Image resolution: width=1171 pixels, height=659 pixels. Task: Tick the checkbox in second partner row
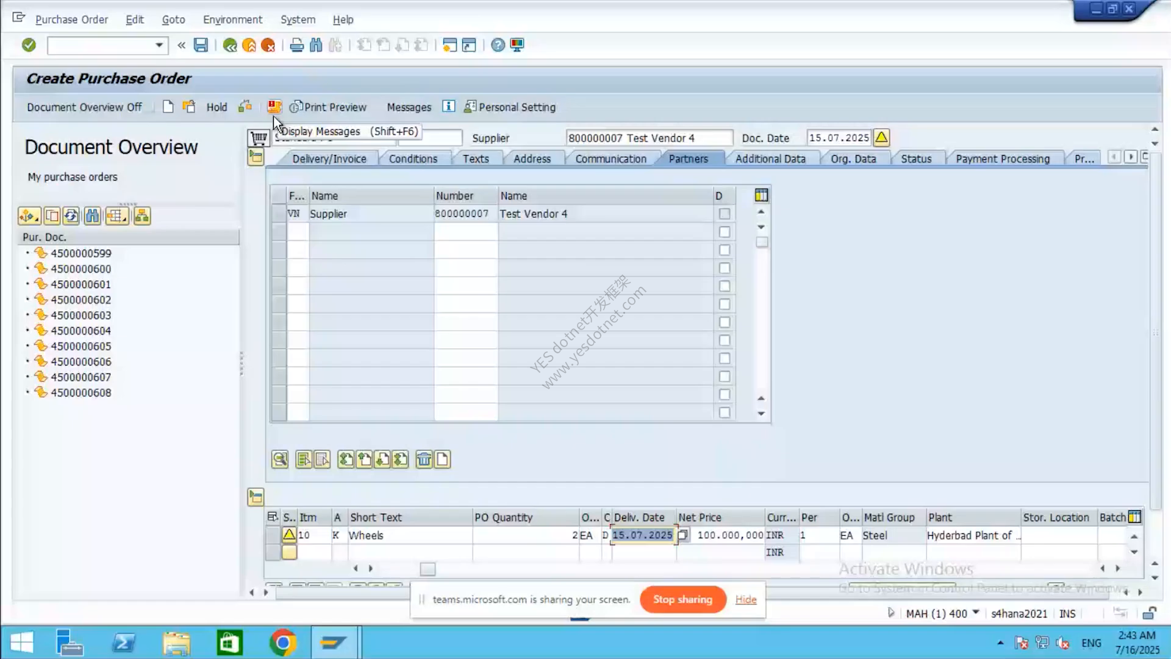point(725,232)
